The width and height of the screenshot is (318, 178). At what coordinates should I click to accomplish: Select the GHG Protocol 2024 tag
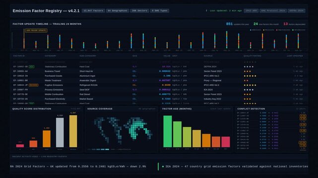coord(273,11)
